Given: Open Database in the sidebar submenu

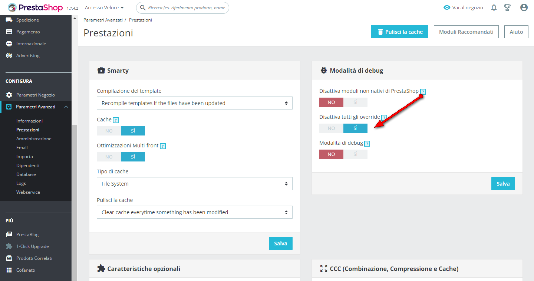Looking at the screenshot, I should click(x=26, y=174).
